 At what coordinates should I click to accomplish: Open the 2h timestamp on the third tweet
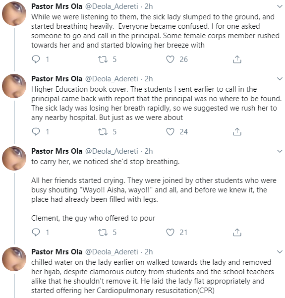[149, 151]
